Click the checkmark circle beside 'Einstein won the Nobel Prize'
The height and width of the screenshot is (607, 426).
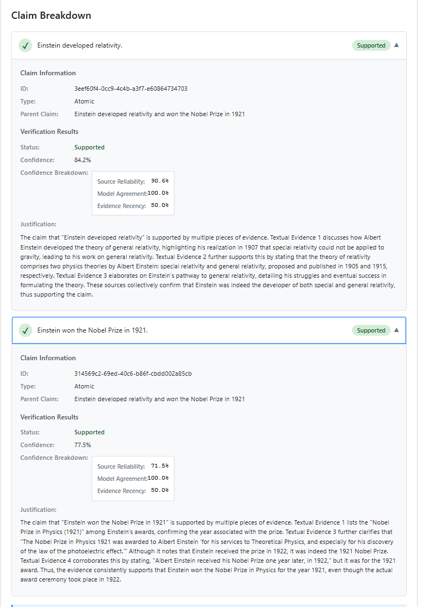click(x=25, y=330)
